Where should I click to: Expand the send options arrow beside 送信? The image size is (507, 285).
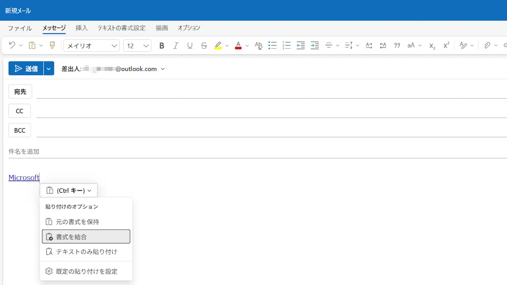49,69
